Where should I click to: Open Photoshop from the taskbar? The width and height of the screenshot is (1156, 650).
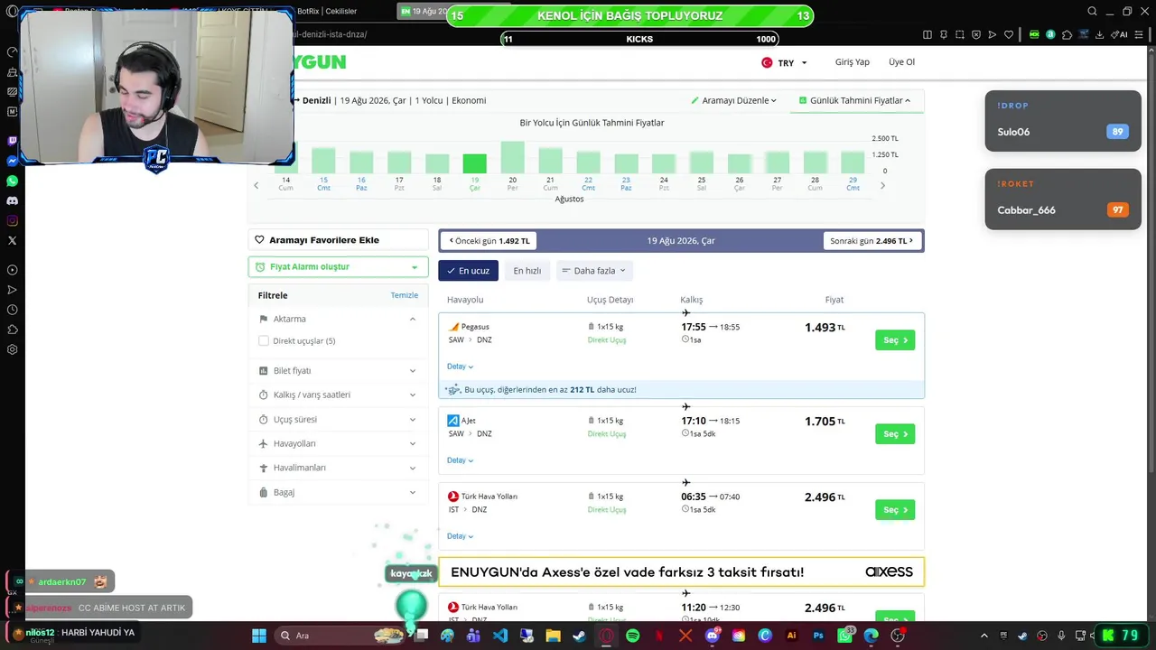tap(818, 636)
